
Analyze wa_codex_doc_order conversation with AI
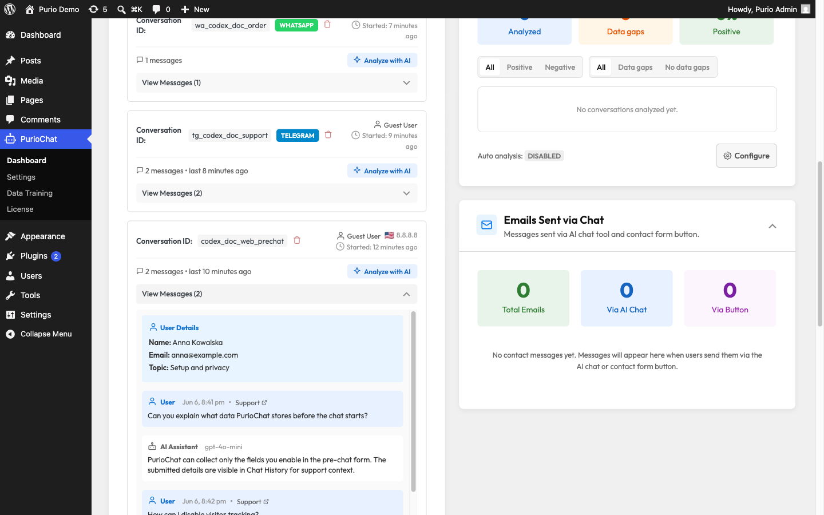(382, 60)
